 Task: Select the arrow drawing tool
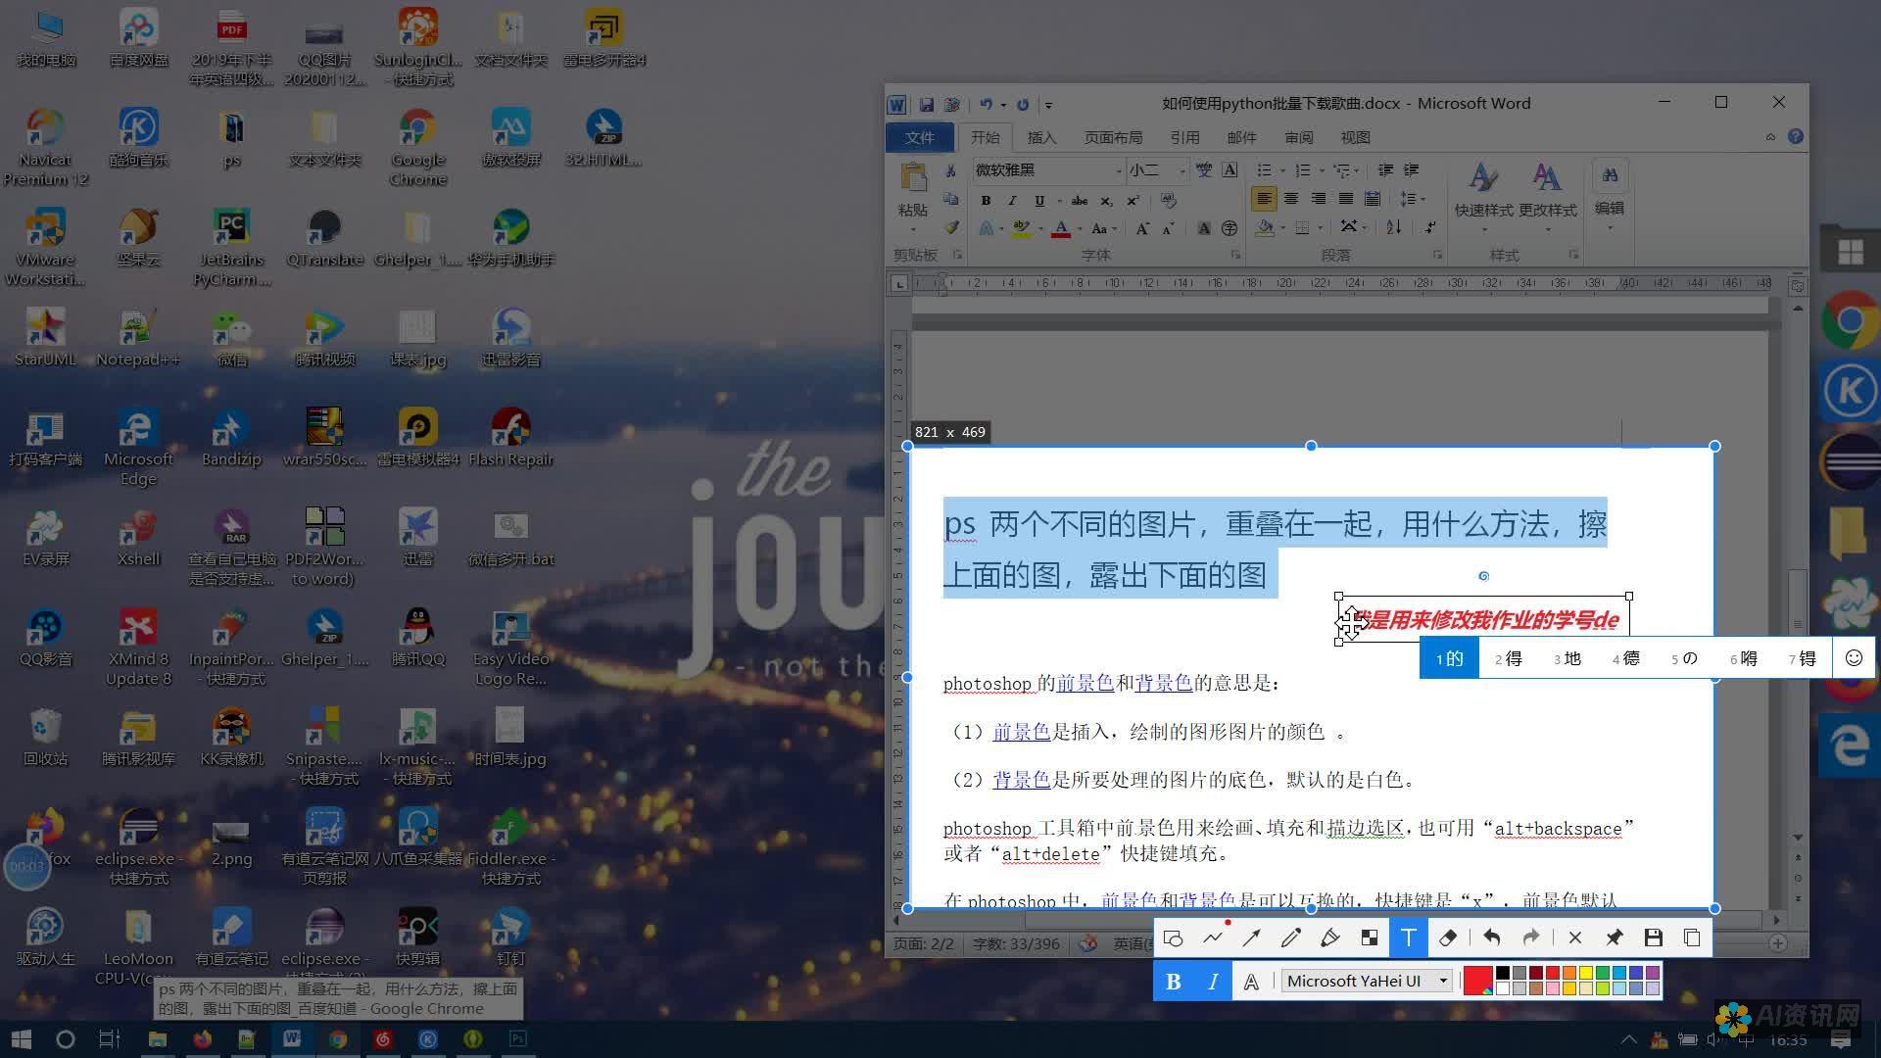click(1251, 938)
